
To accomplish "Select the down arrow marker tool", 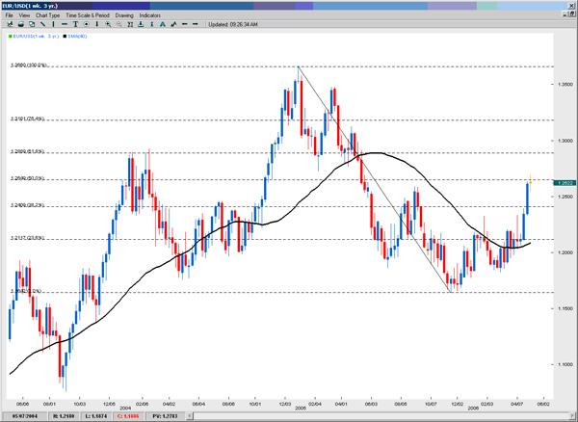I will coord(97,24).
